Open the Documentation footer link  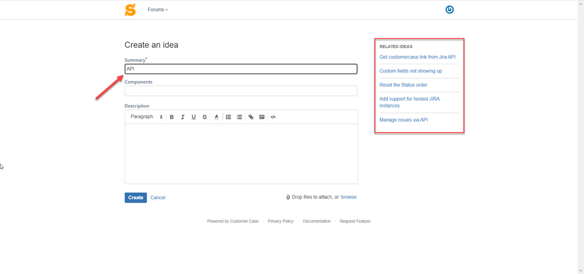click(x=317, y=221)
